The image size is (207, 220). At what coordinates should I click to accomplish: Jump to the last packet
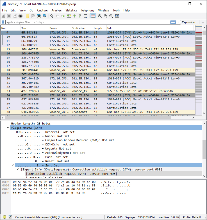(80, 16)
